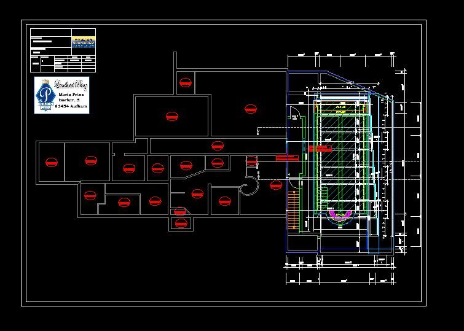Click the red marker in the bottom protruding room

click(181, 224)
